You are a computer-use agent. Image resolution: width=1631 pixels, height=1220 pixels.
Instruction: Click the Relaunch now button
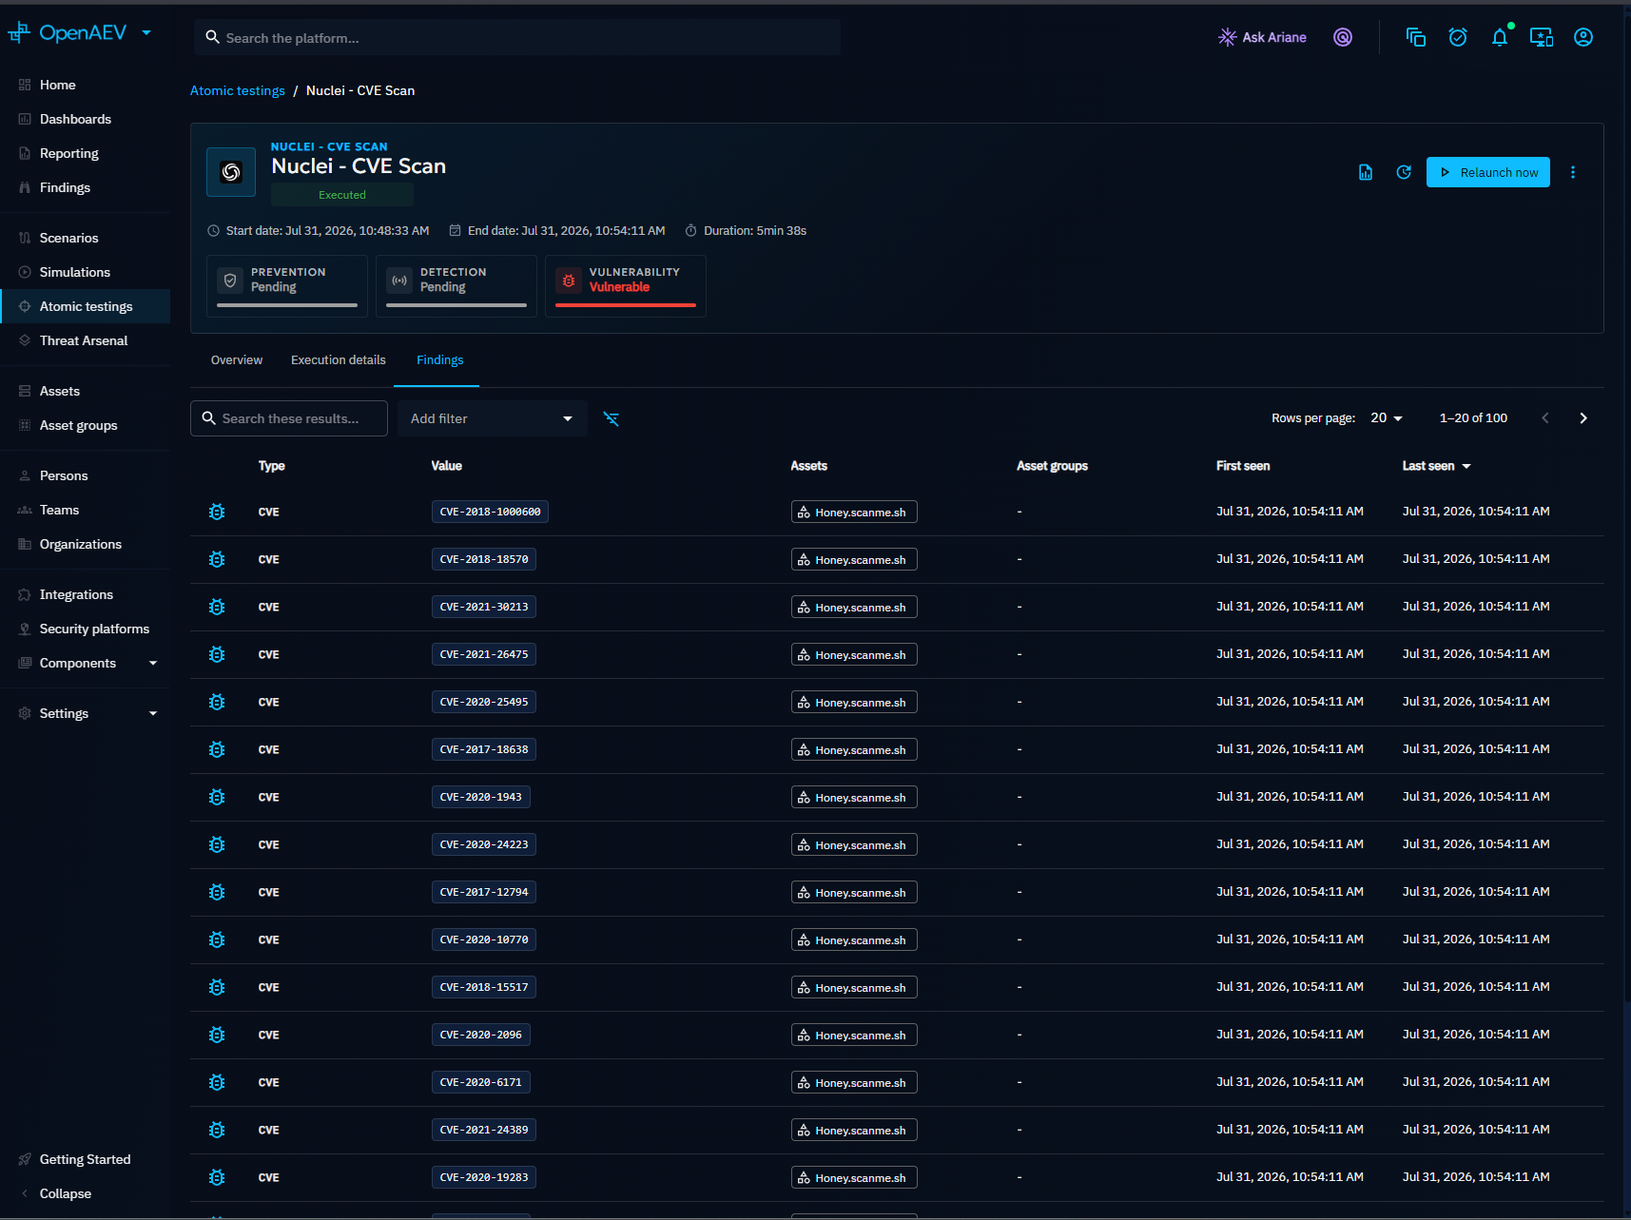tap(1488, 172)
